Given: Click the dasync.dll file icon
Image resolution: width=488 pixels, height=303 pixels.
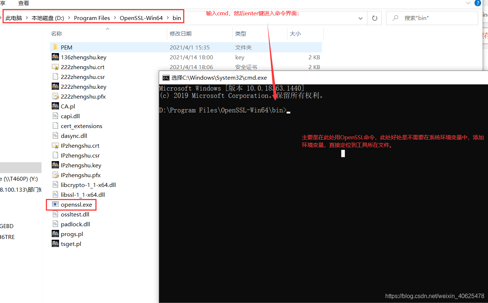Looking at the screenshot, I should point(55,136).
